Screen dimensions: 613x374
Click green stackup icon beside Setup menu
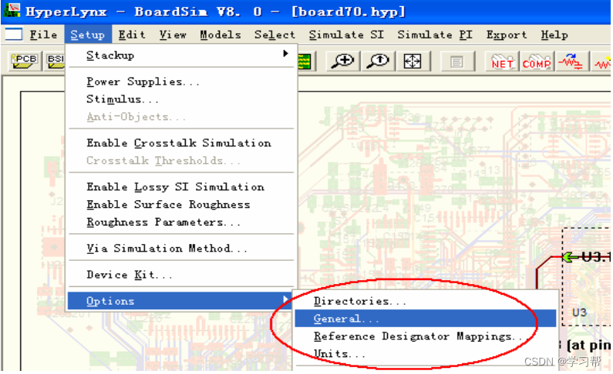click(x=305, y=62)
